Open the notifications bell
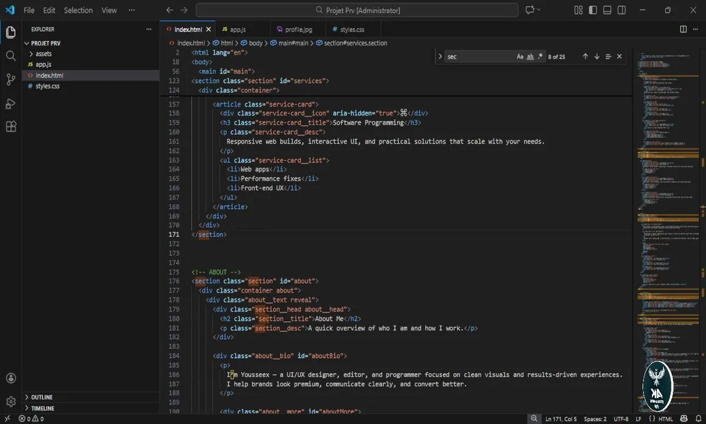 [698, 419]
